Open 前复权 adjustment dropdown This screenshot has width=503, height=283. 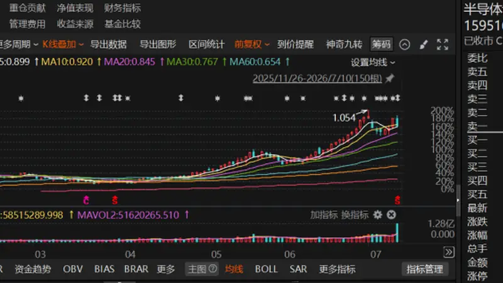coord(252,44)
